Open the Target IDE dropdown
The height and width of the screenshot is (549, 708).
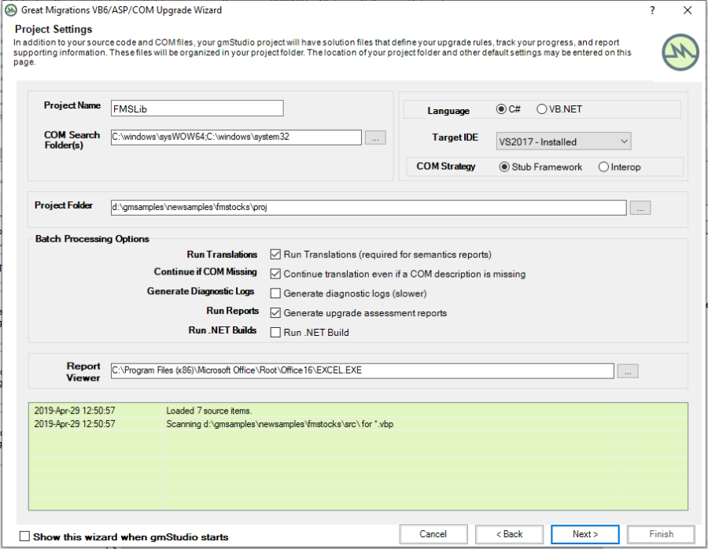pos(563,142)
